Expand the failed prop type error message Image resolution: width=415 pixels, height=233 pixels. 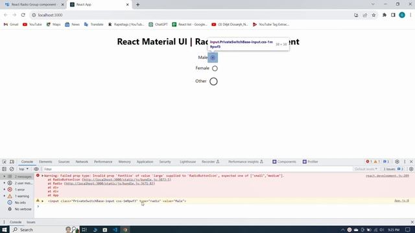[x=42, y=175]
